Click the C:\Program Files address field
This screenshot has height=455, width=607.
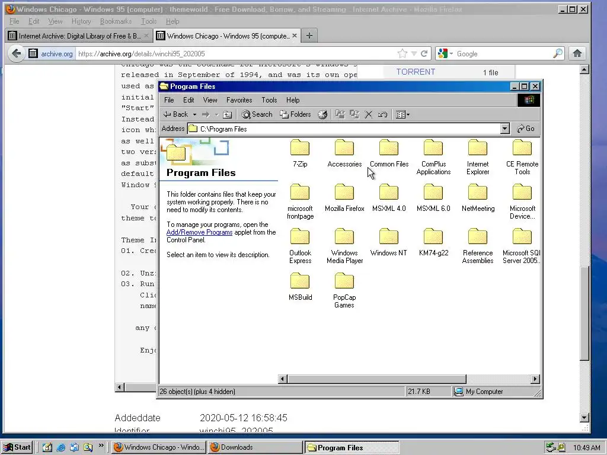click(344, 129)
